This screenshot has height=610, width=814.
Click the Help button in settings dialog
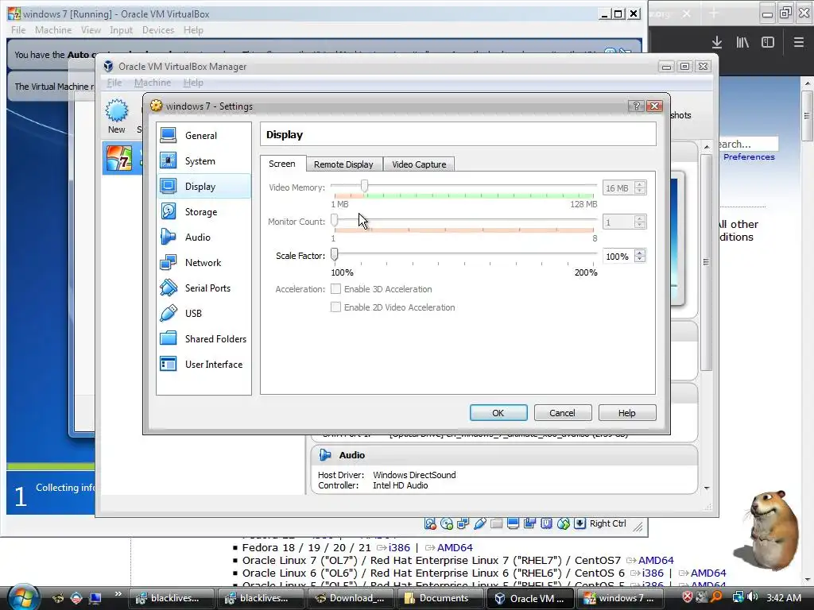click(626, 413)
